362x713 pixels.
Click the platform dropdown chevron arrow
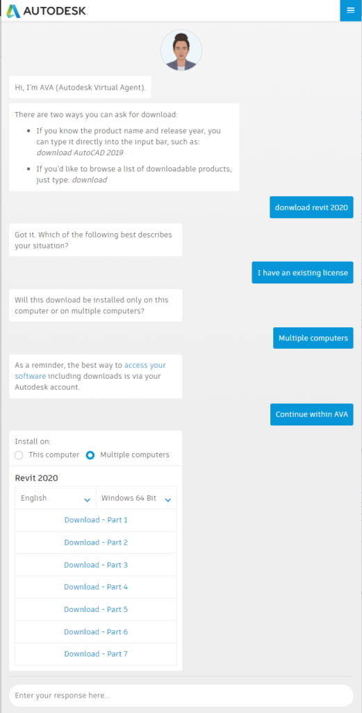point(168,500)
